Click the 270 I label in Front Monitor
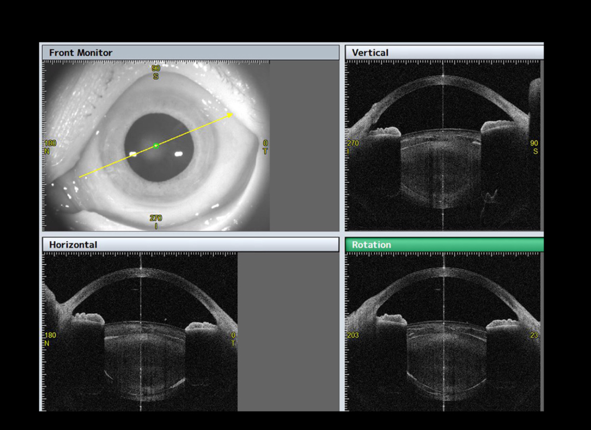 (156, 222)
